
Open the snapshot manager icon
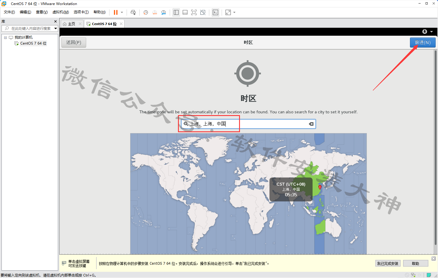click(x=164, y=12)
